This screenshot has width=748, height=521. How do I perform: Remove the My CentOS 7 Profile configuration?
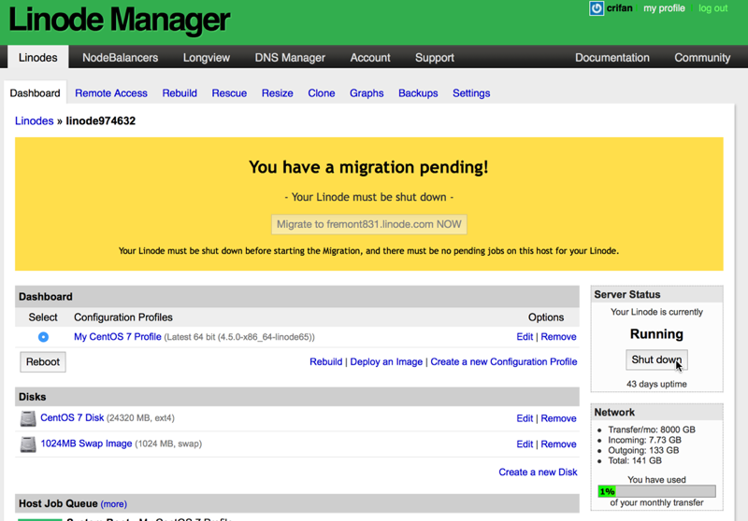[x=558, y=337]
